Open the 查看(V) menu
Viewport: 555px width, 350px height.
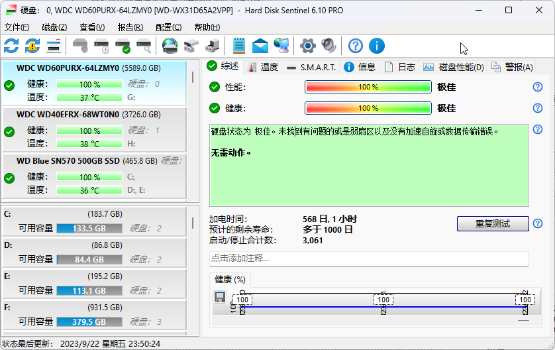[x=92, y=27]
